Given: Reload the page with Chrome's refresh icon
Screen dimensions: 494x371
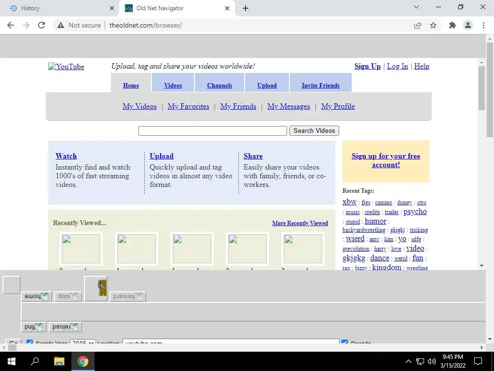Looking at the screenshot, I should click(41, 25).
